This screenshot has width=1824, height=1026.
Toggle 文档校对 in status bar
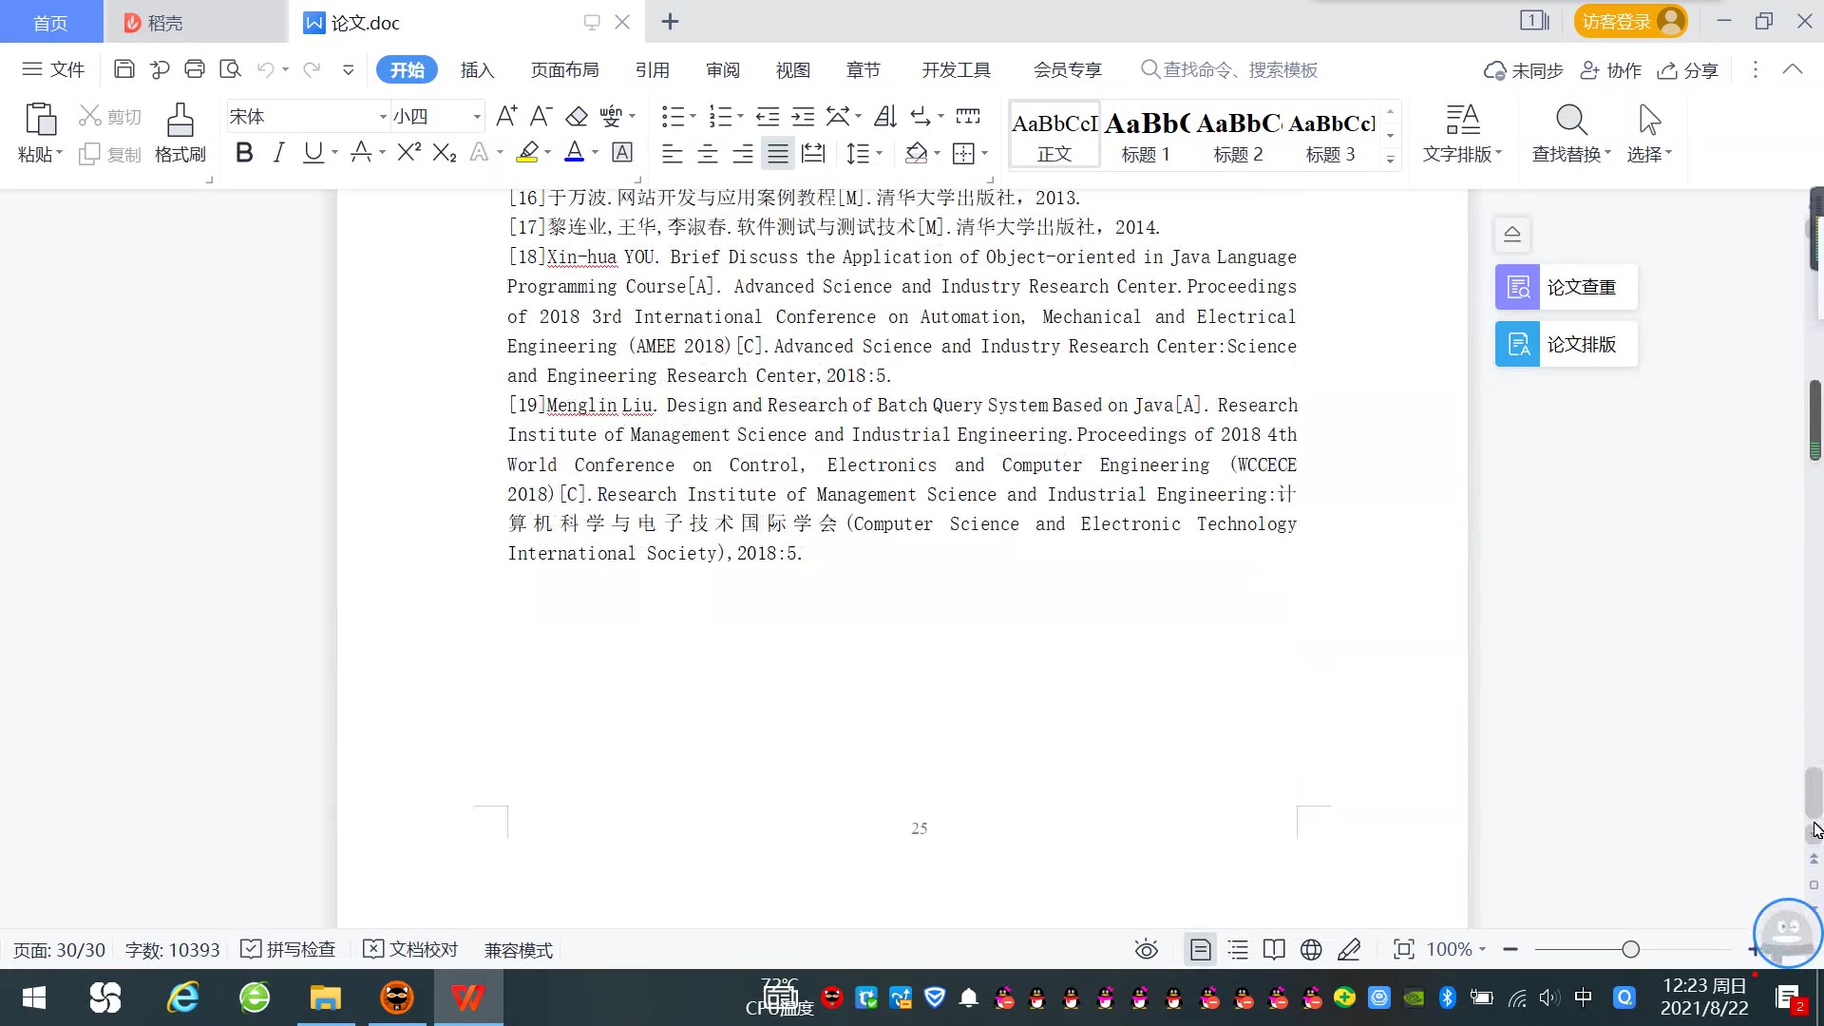[x=411, y=949]
